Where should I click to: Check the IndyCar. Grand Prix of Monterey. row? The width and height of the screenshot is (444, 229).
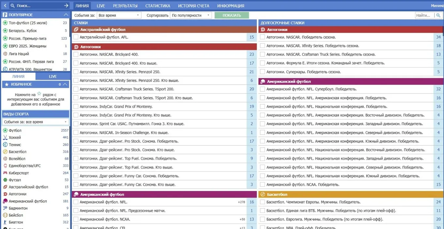[76, 106]
